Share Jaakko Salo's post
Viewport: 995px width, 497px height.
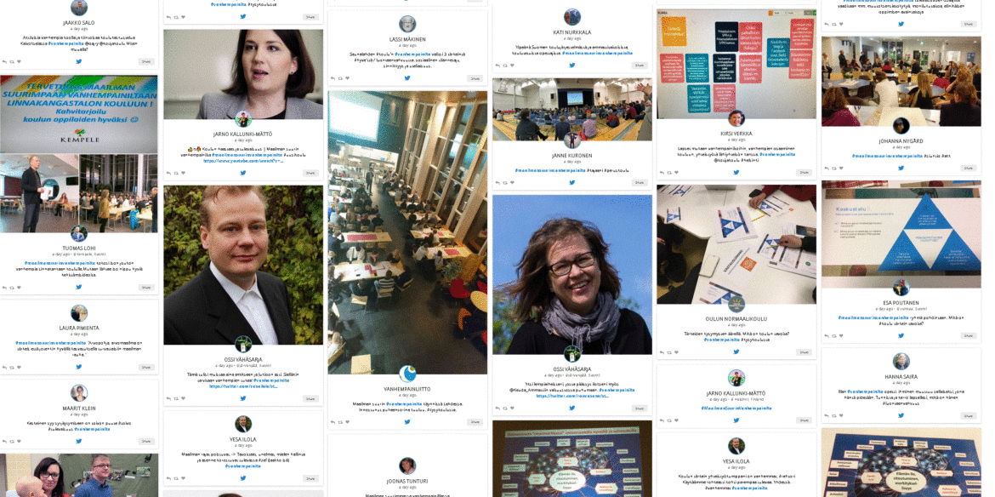[146, 62]
